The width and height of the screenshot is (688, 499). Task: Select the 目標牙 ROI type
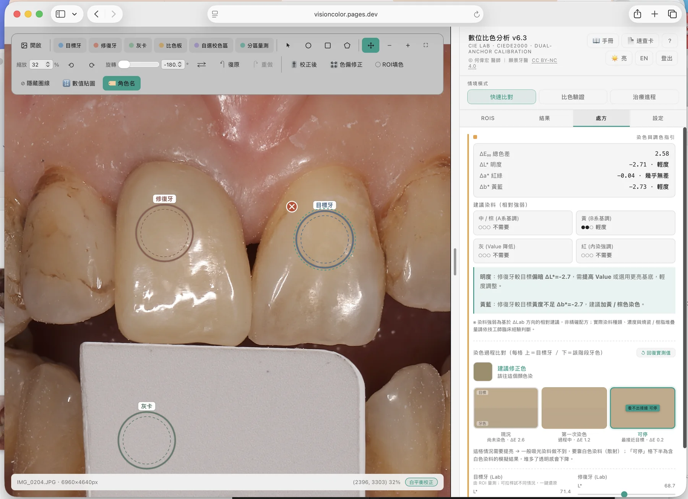pos(70,45)
